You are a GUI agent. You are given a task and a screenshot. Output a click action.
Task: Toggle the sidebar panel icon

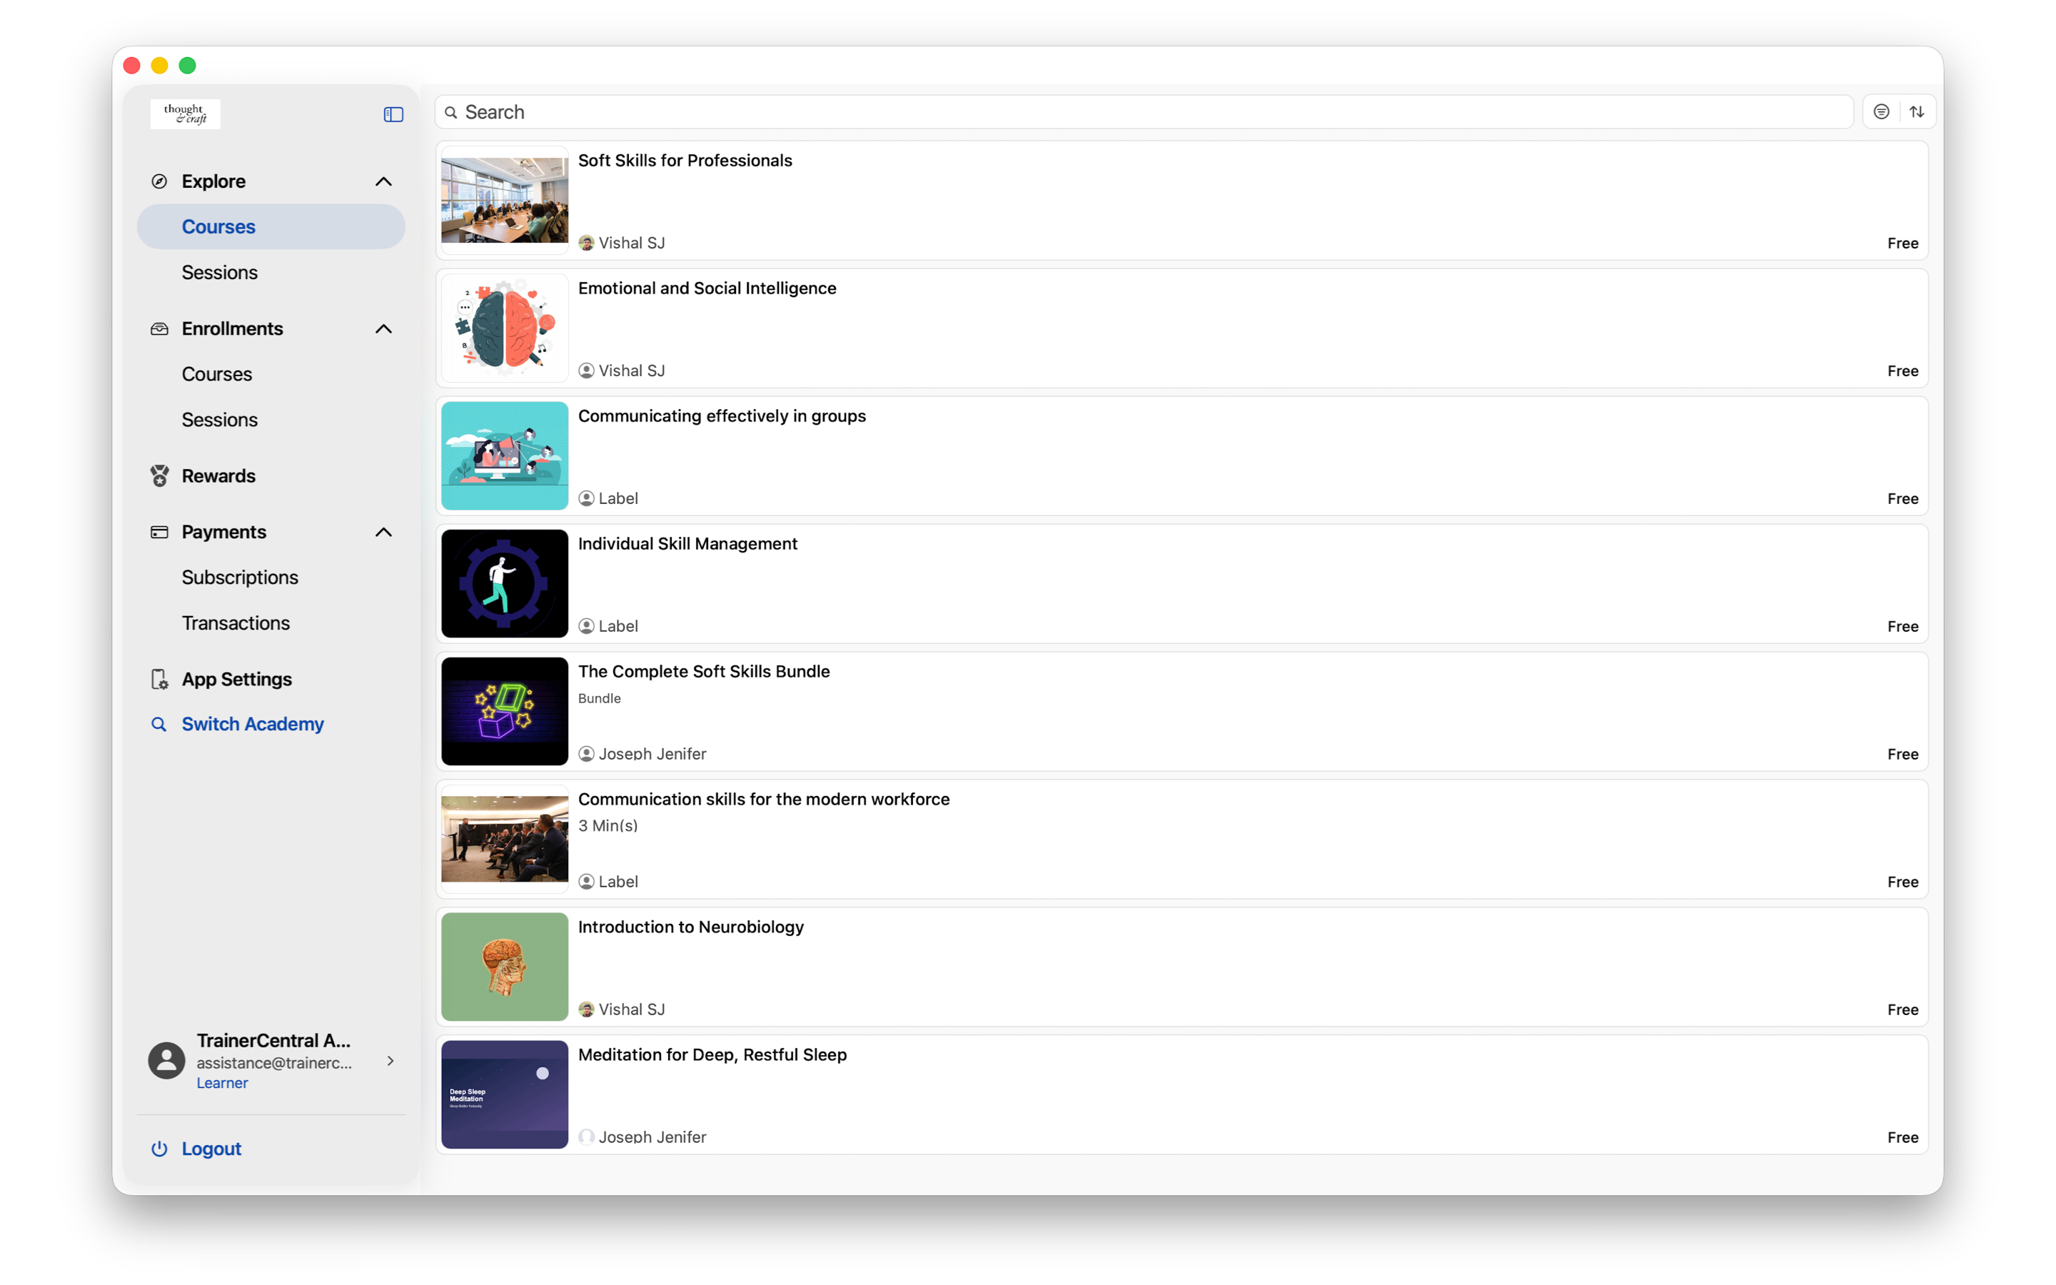[x=393, y=114]
